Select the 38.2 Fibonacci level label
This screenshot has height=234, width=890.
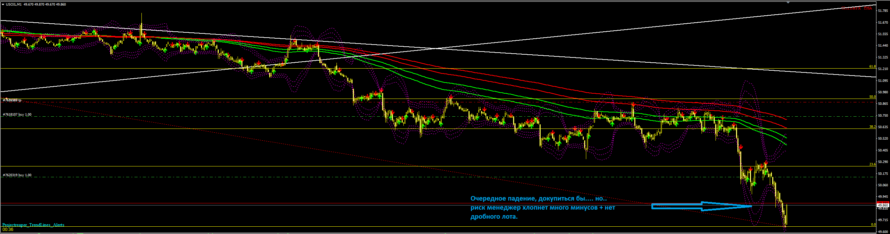(872, 127)
